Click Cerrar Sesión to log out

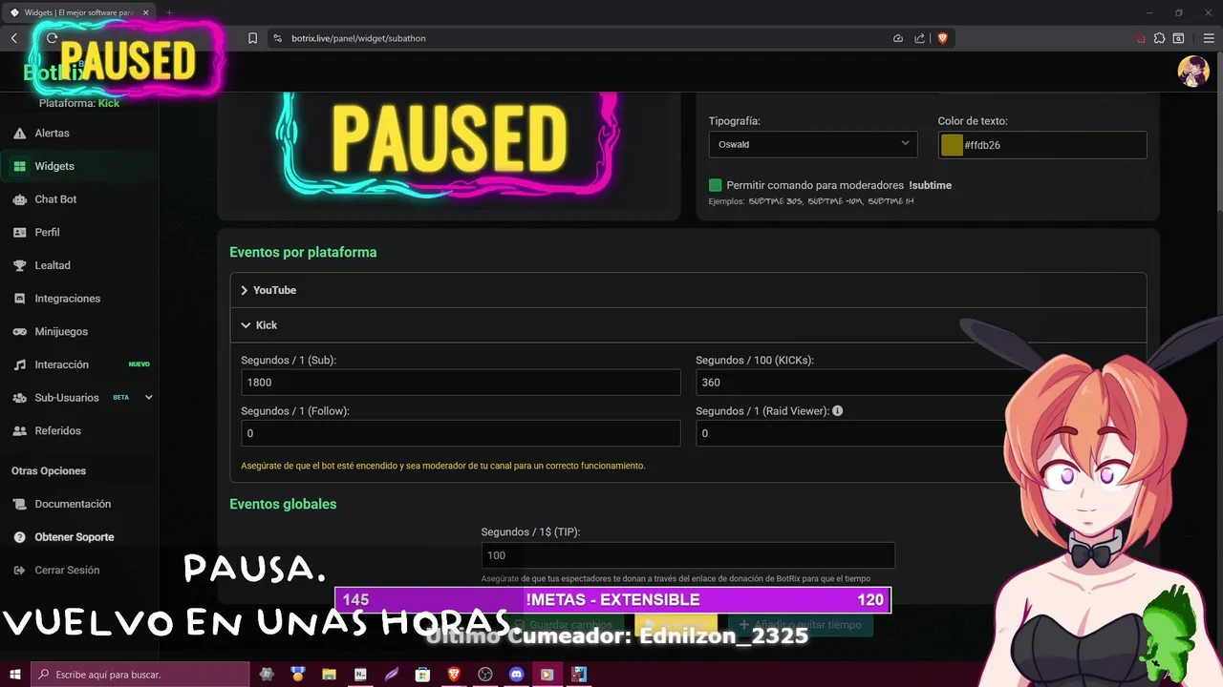click(x=67, y=570)
